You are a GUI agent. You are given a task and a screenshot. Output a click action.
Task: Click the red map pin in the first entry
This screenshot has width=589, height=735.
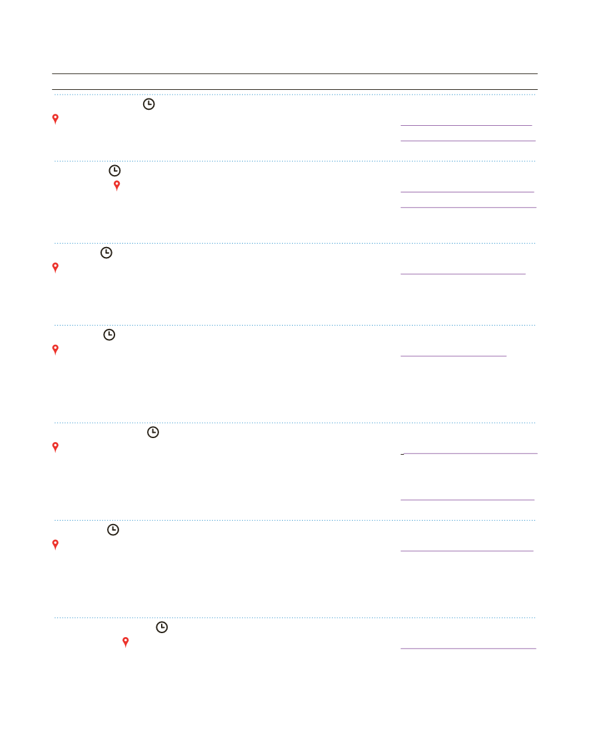point(55,119)
